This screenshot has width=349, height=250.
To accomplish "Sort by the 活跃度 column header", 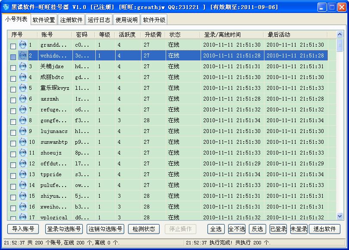I will 128,35.
